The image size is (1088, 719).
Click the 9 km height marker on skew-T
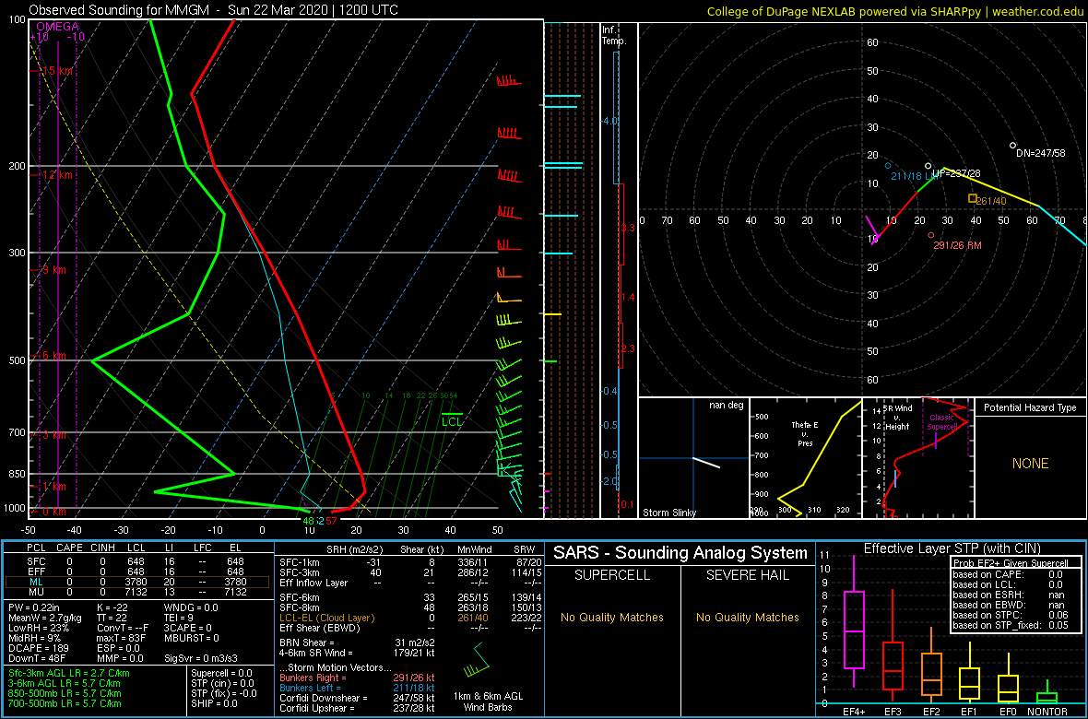click(x=54, y=270)
